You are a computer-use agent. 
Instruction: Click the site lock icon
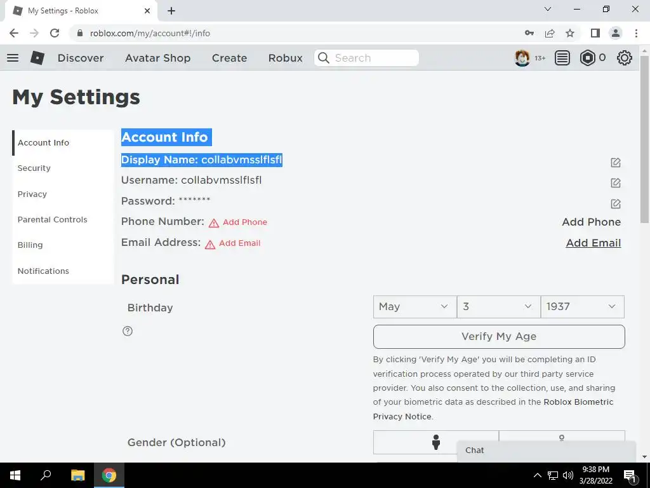tap(80, 33)
